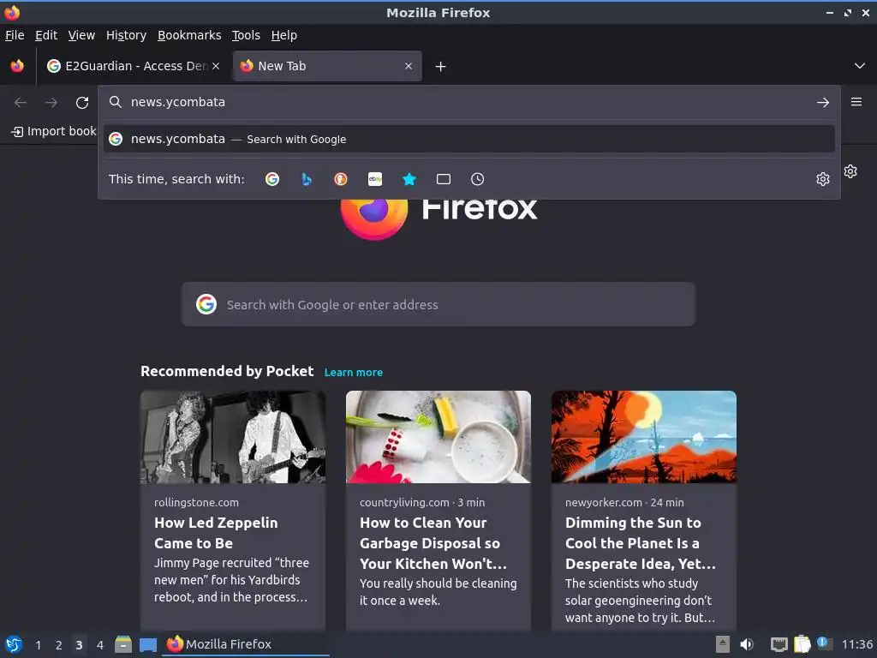Open the garbage disposal article thumbnail

click(438, 437)
